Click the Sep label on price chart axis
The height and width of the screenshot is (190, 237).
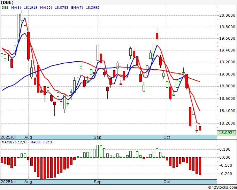tap(98, 137)
